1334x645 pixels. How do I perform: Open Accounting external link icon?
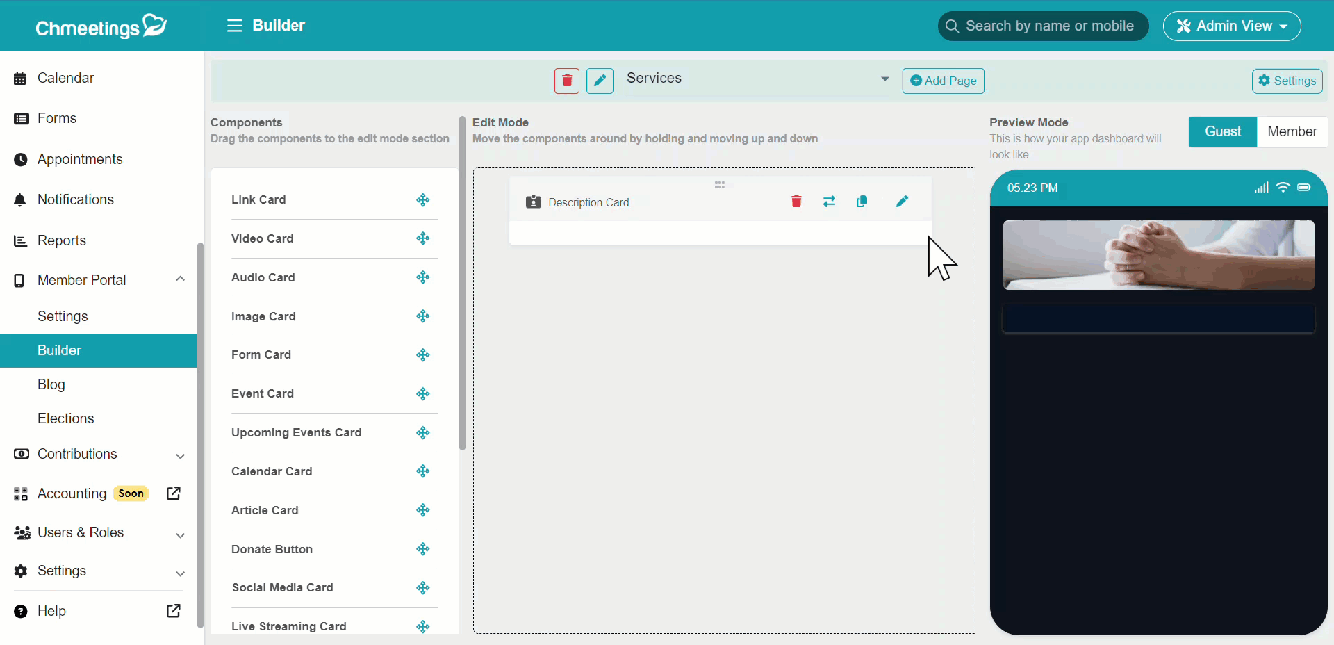coord(174,493)
